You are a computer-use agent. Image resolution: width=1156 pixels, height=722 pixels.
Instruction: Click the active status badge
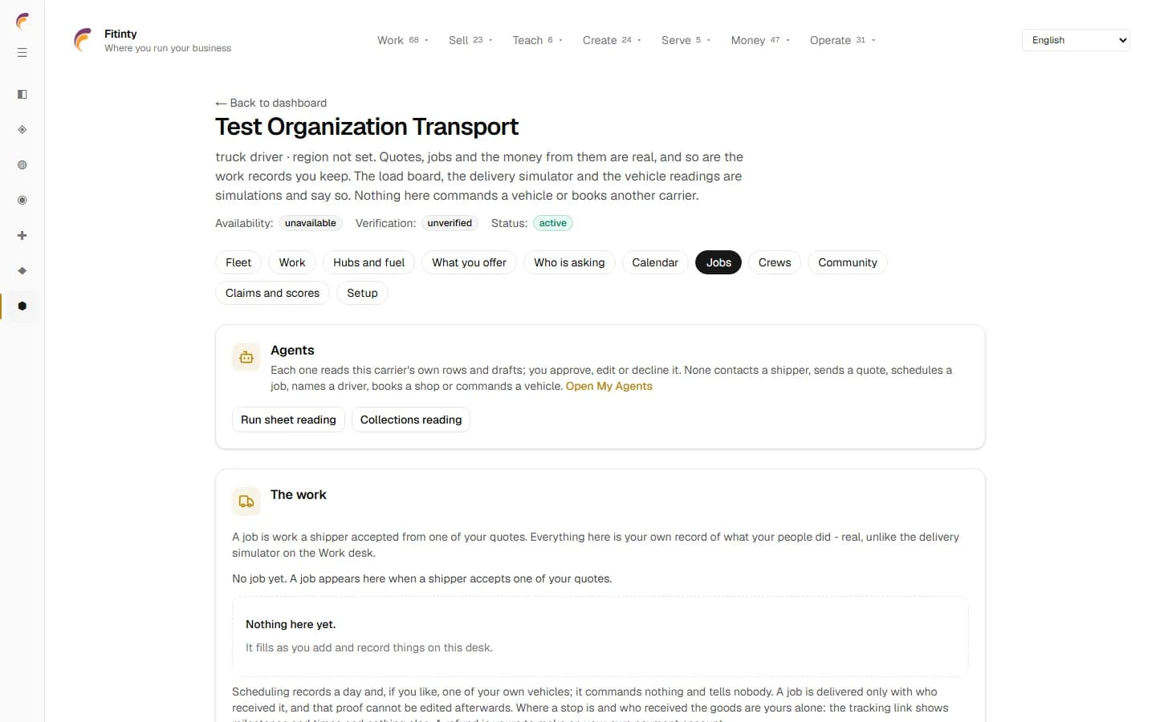point(552,223)
